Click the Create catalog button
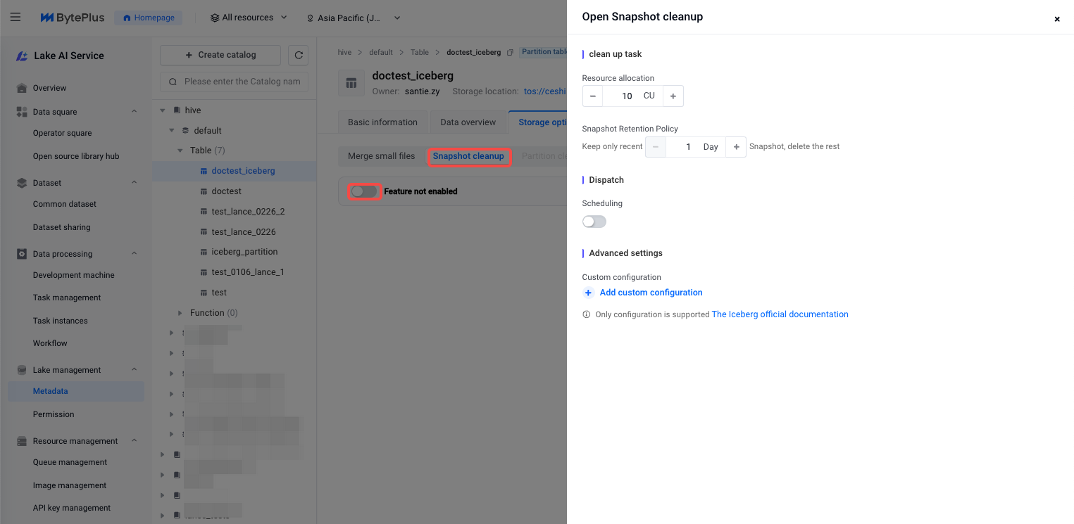 (x=220, y=55)
